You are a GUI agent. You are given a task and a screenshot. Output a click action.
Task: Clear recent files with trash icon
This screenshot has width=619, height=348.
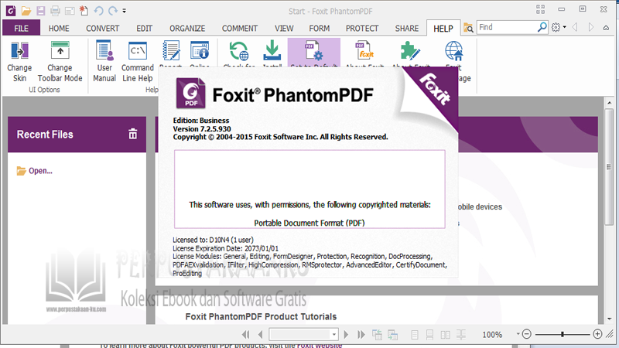pyautogui.click(x=133, y=134)
